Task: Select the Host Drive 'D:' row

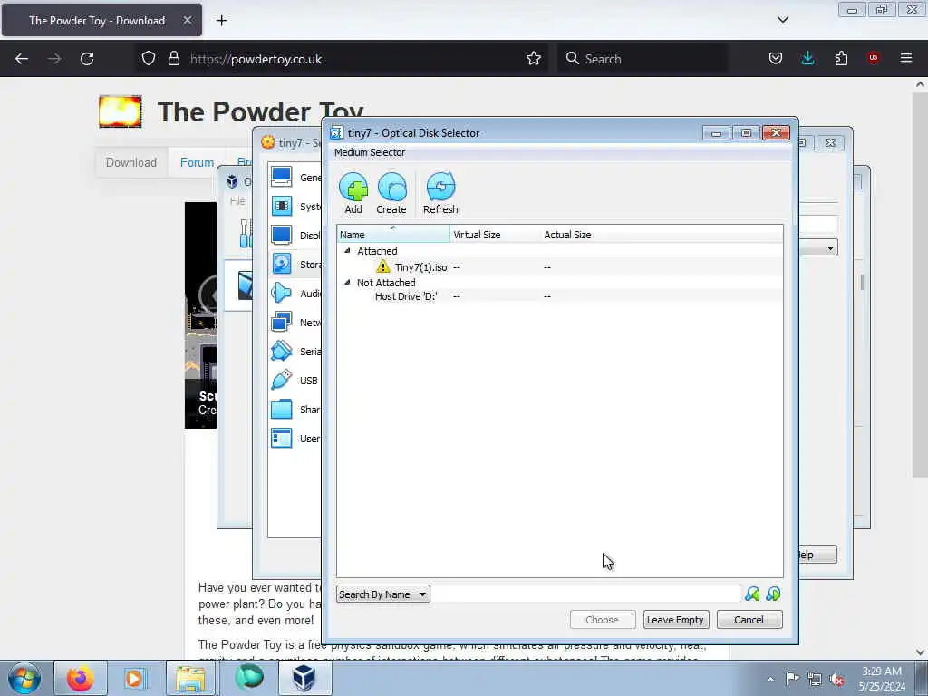Action: pos(560,296)
